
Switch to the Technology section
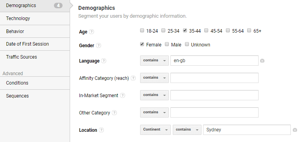point(35,18)
